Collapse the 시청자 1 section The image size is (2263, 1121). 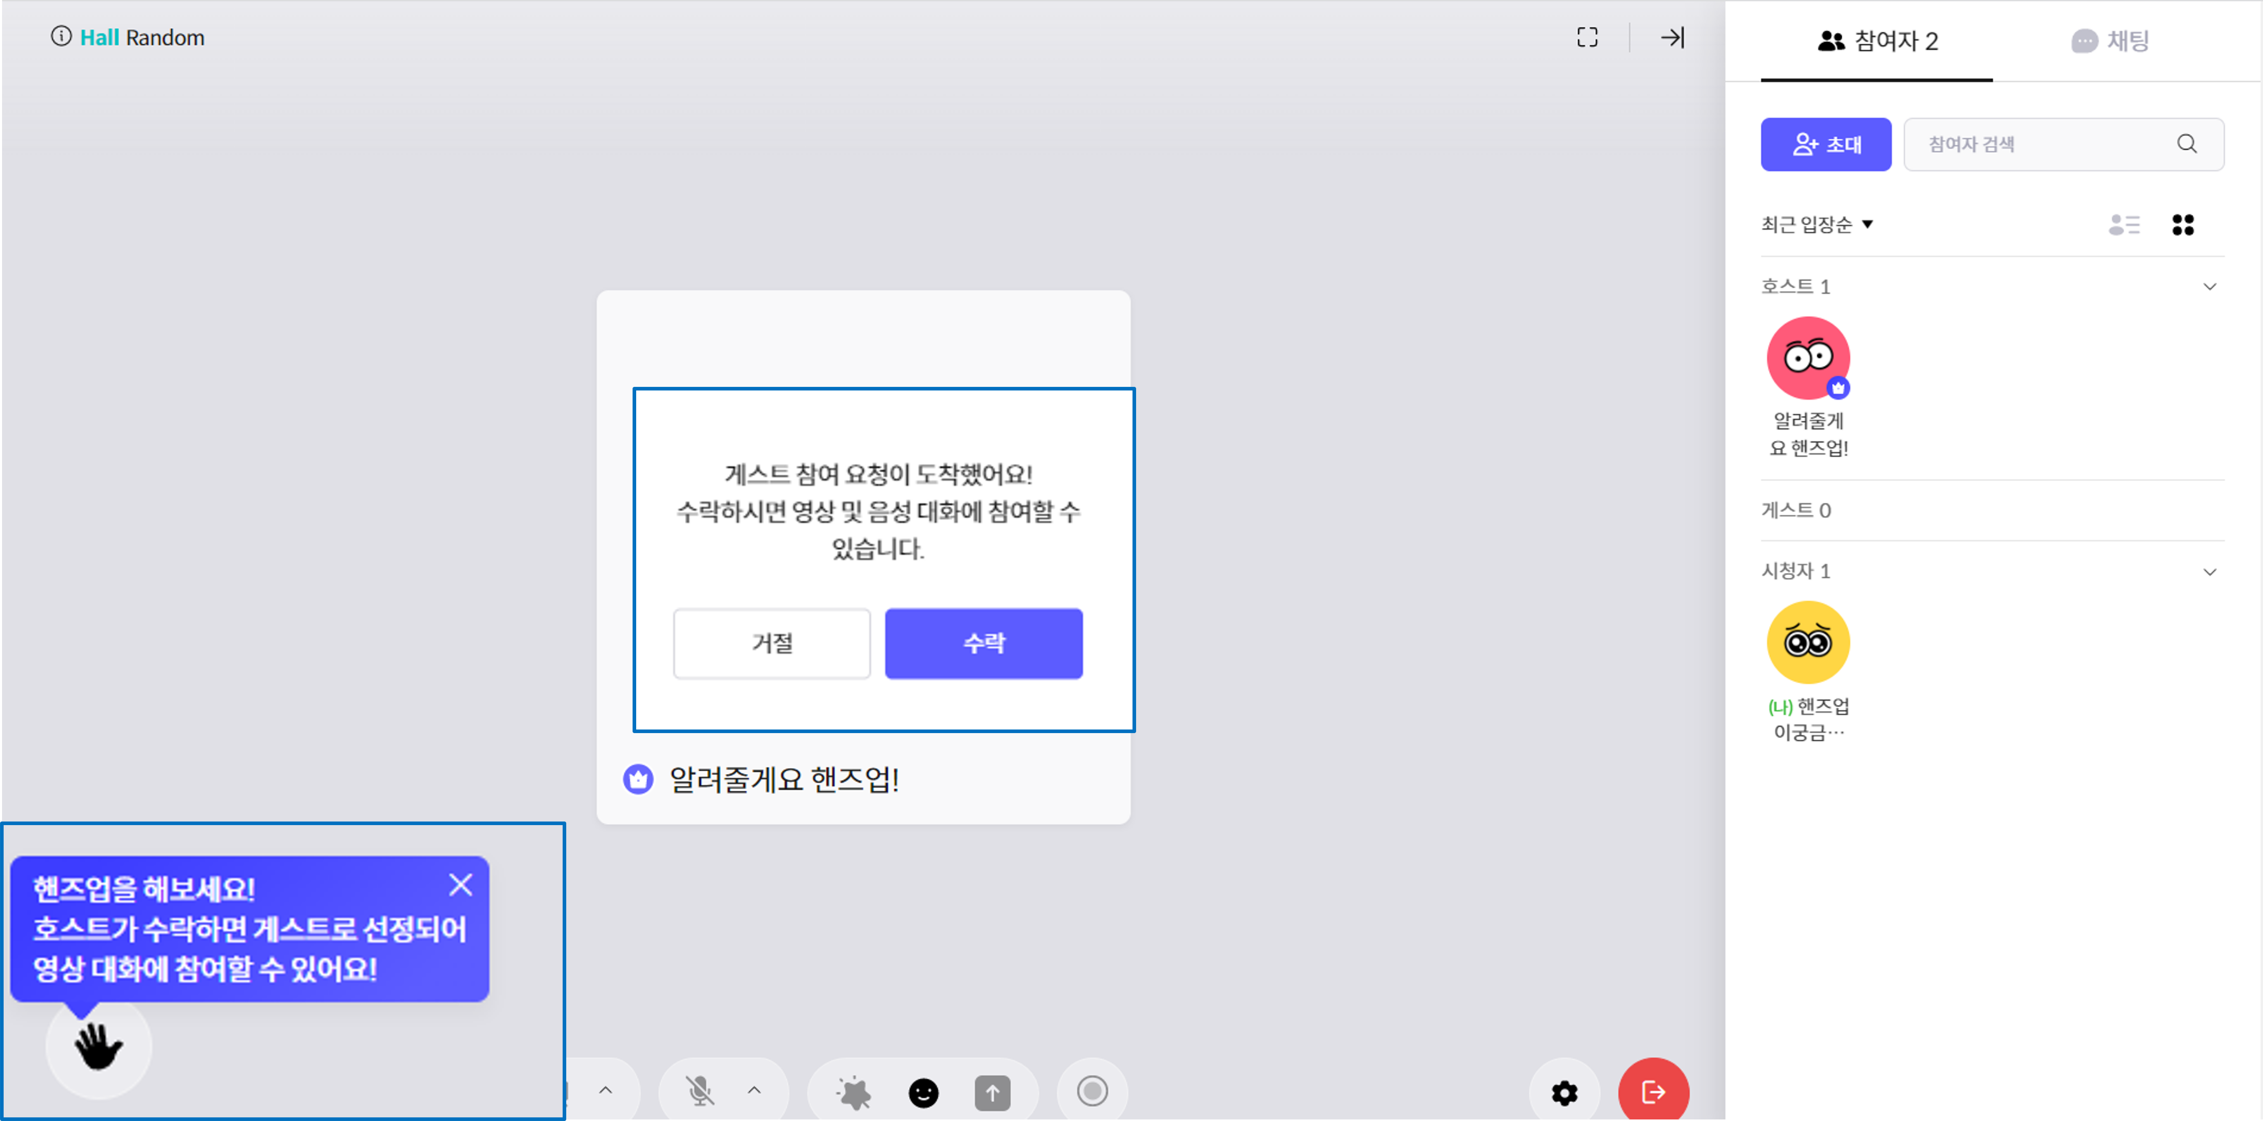pos(2210,572)
